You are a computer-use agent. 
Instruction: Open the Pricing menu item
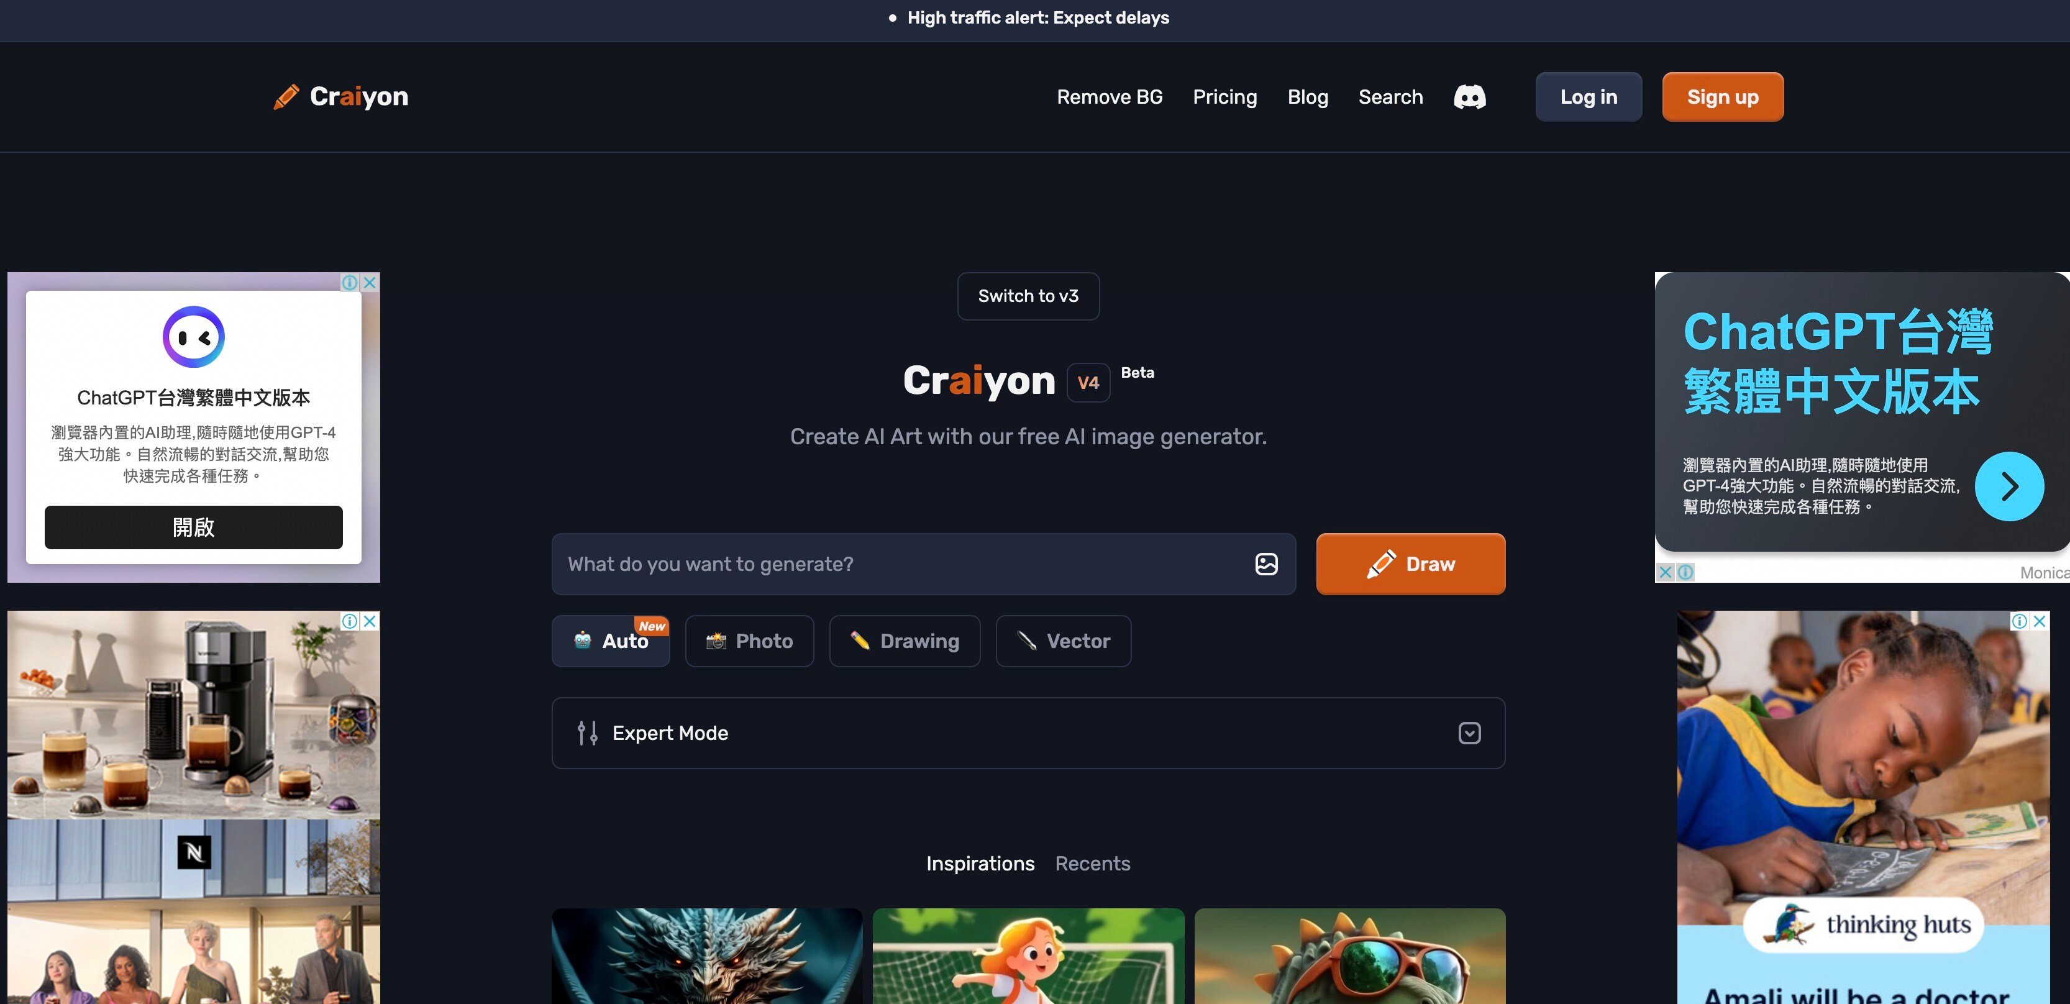click(x=1225, y=96)
